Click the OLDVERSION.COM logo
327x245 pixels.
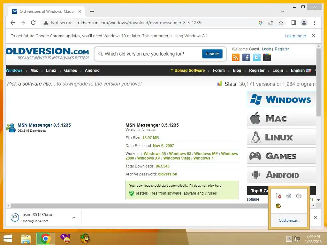tap(47, 54)
